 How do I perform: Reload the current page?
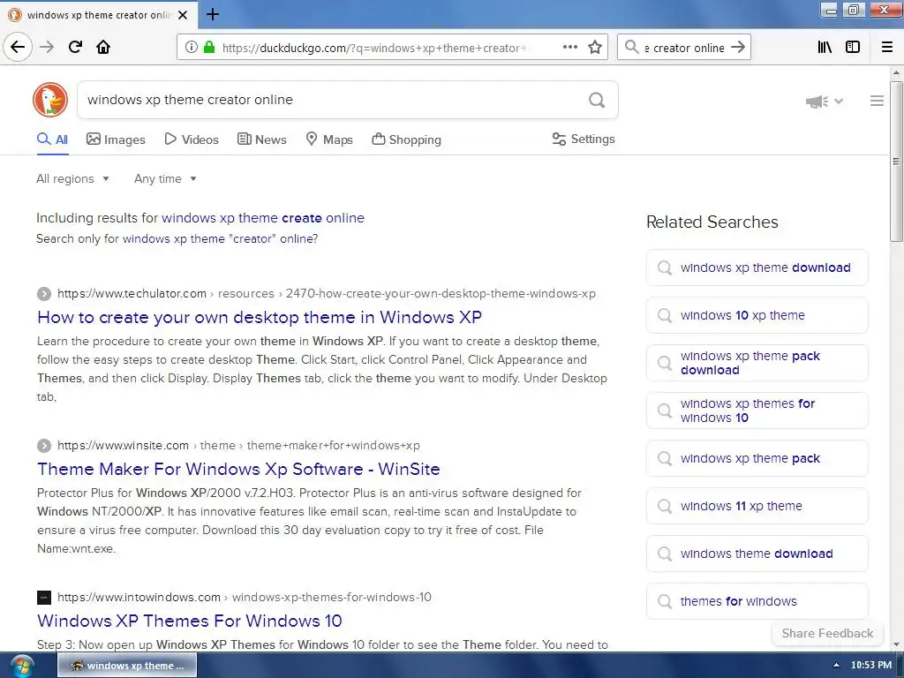click(75, 47)
